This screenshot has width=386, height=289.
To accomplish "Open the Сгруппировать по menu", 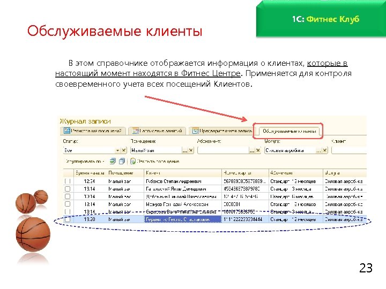I will tap(85, 162).
